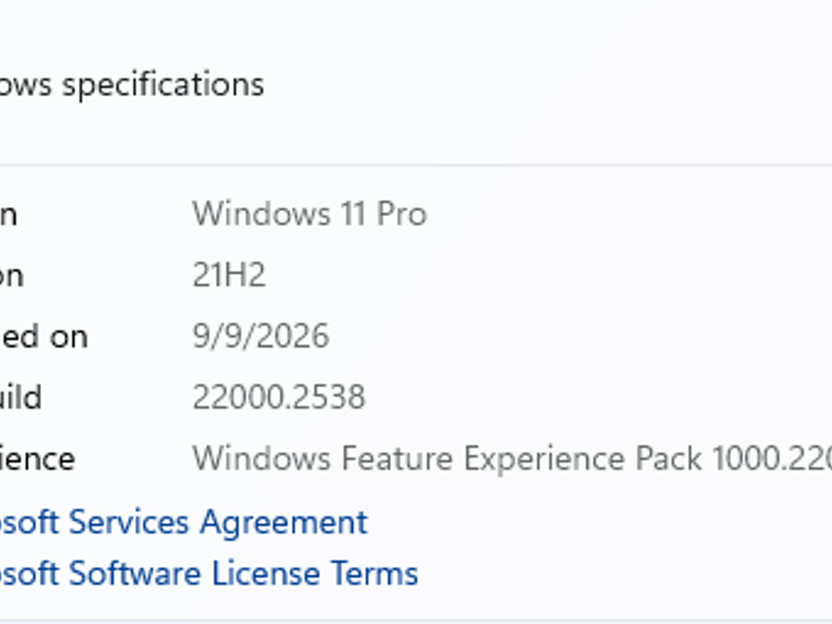This screenshot has width=832, height=624.
Task: Click 'License Terms' in the software link
Action: pyautogui.click(x=315, y=573)
